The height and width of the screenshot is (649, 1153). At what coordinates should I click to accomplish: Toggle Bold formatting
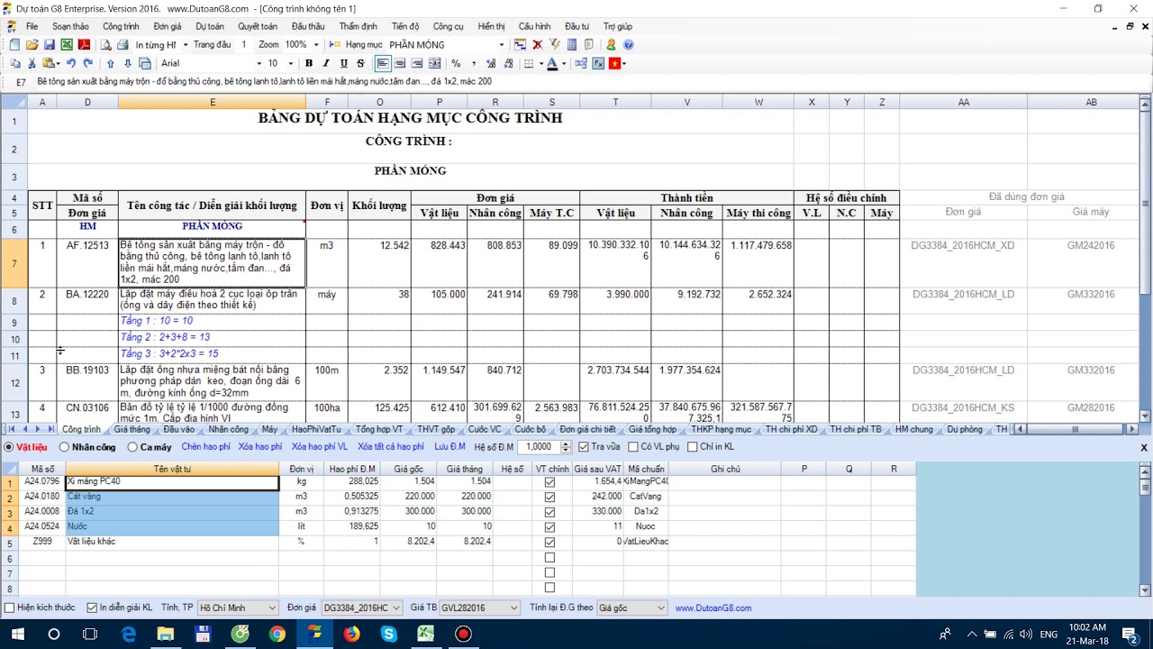point(309,63)
